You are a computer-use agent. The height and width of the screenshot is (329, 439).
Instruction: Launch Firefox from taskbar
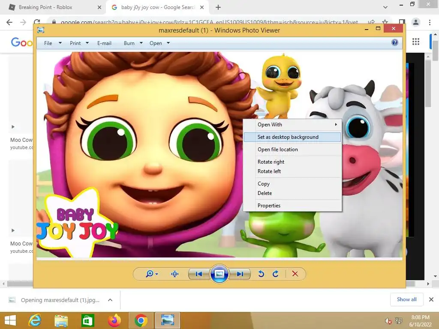coord(114,320)
